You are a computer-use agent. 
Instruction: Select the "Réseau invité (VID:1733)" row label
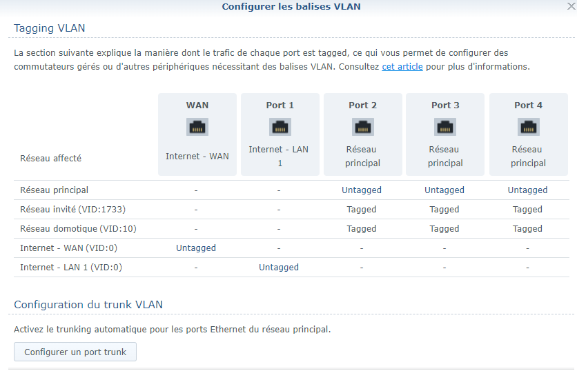pos(72,210)
